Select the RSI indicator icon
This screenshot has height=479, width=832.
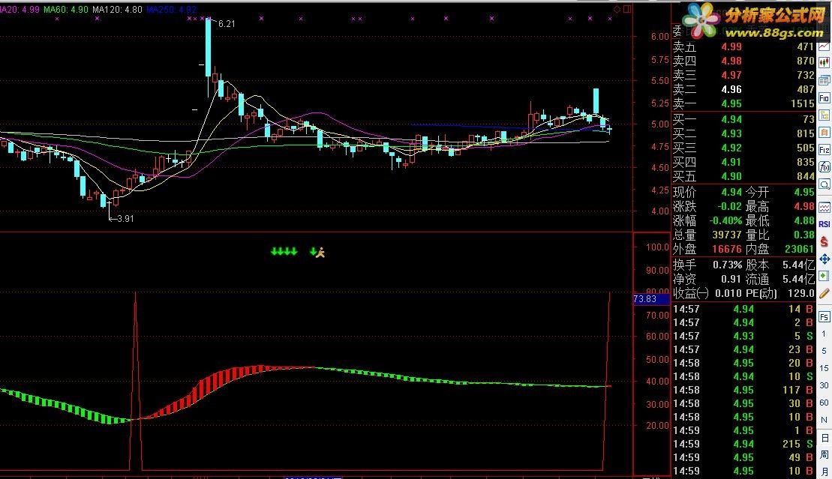coord(824,224)
